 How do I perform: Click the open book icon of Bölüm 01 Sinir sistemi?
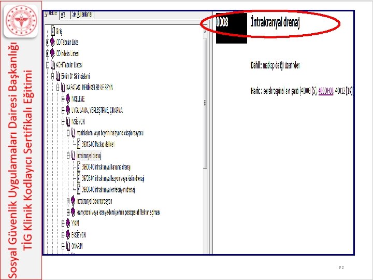pos(58,76)
